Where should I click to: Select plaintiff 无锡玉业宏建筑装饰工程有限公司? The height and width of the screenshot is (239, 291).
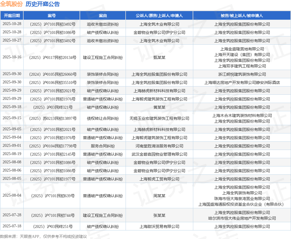159,118
